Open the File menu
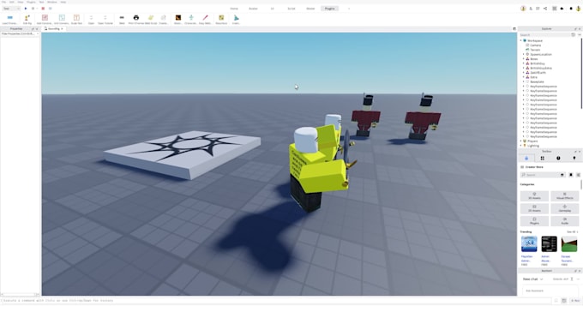This screenshot has height=312, width=583. tap(3, 2)
